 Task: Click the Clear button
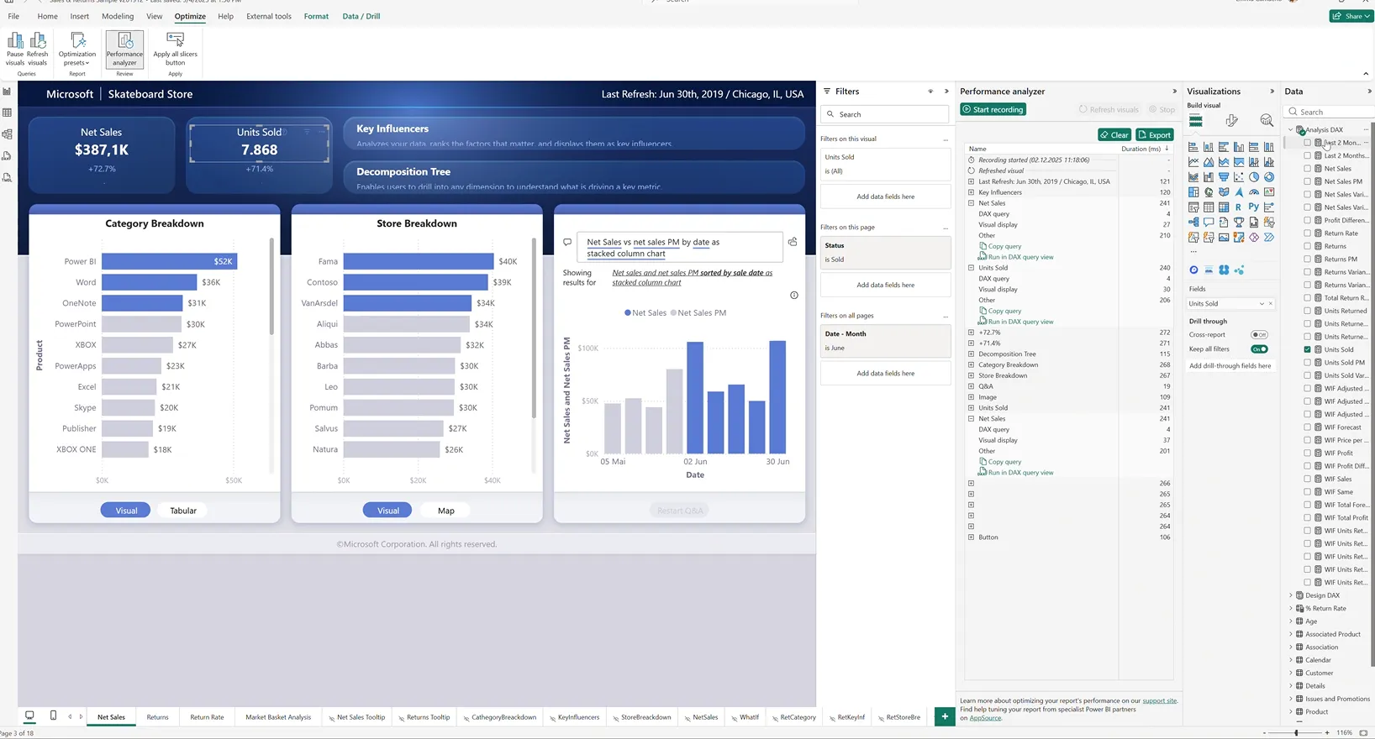[1114, 134]
